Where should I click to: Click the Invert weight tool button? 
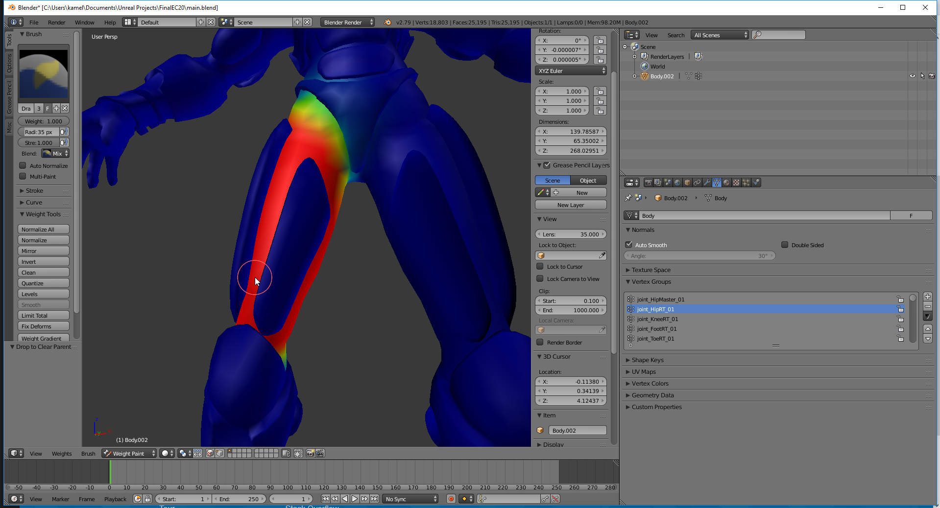pos(44,261)
